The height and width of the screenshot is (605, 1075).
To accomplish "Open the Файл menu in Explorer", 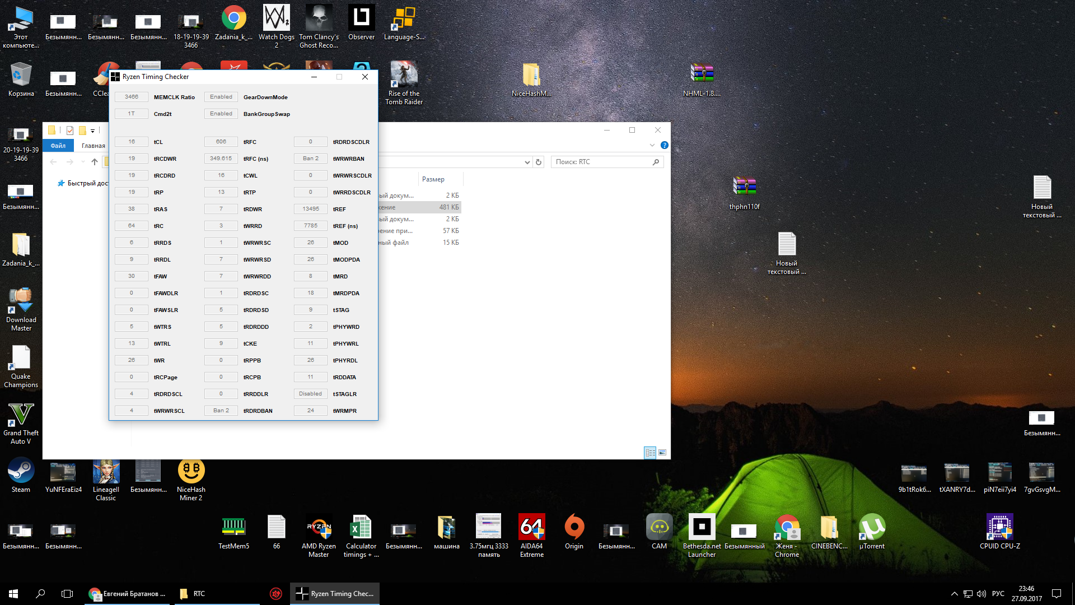I will (58, 146).
